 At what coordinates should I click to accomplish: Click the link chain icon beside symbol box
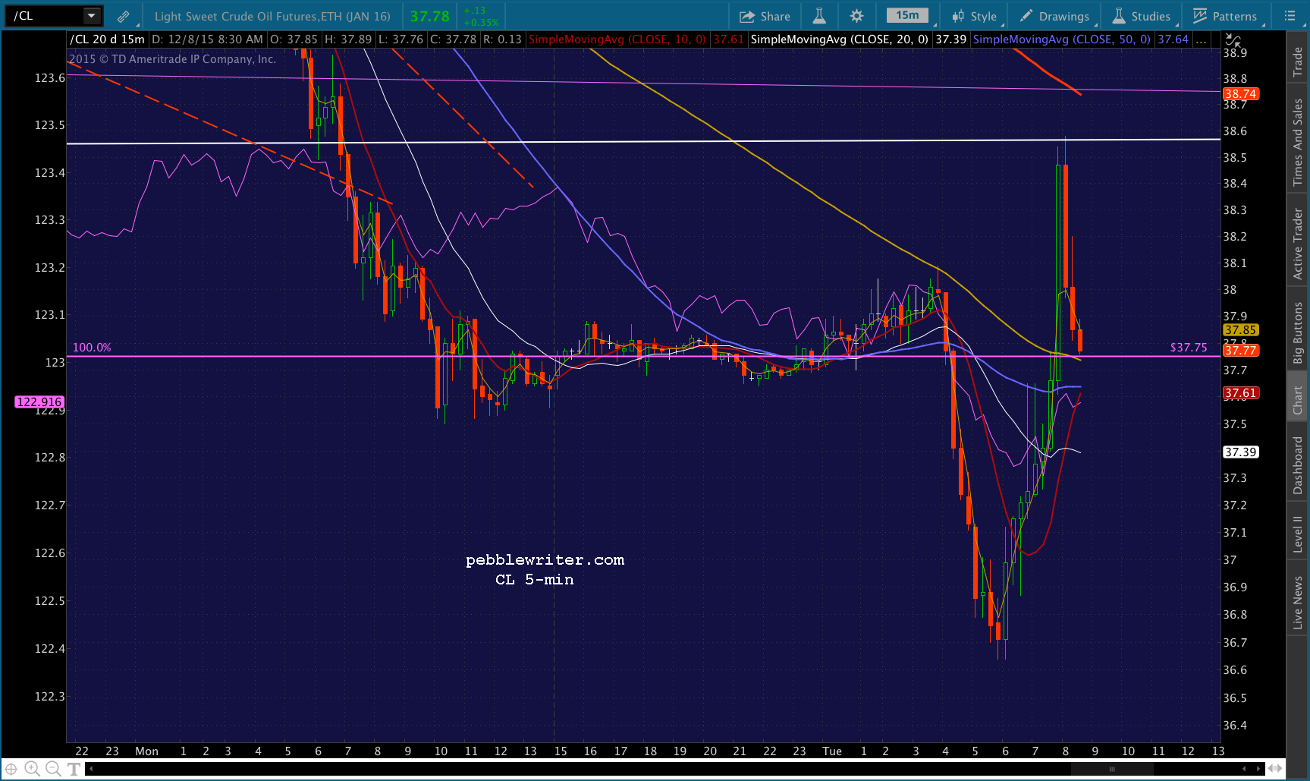pyautogui.click(x=123, y=16)
